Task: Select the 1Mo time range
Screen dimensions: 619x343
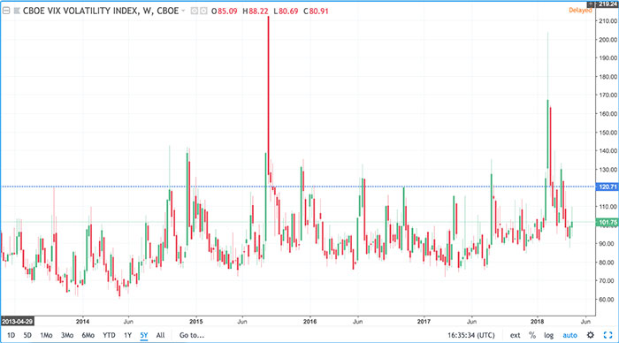Action: point(46,335)
